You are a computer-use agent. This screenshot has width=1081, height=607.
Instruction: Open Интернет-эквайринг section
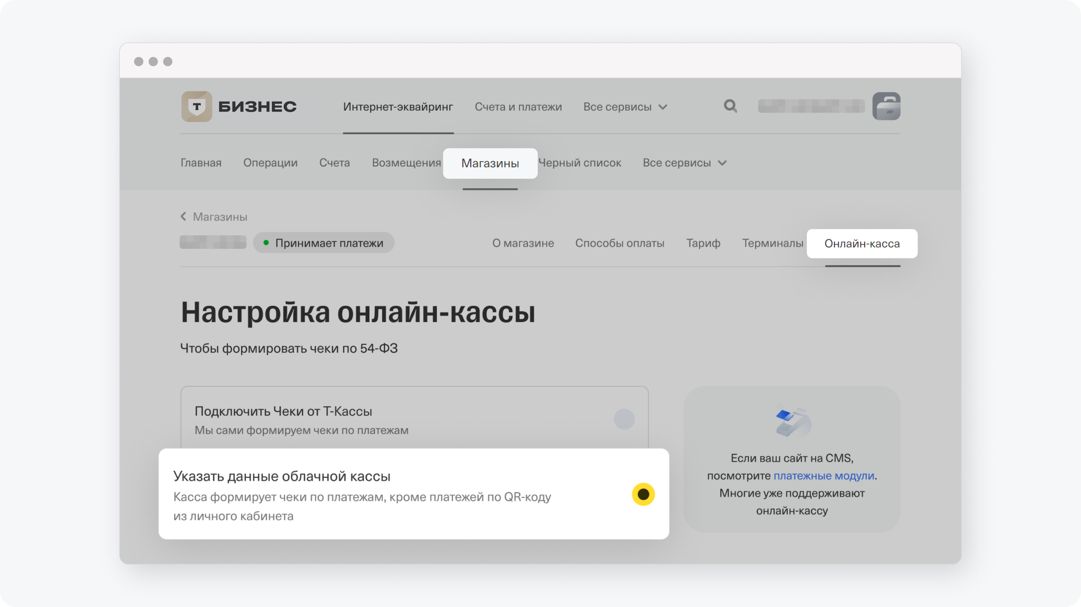(398, 107)
